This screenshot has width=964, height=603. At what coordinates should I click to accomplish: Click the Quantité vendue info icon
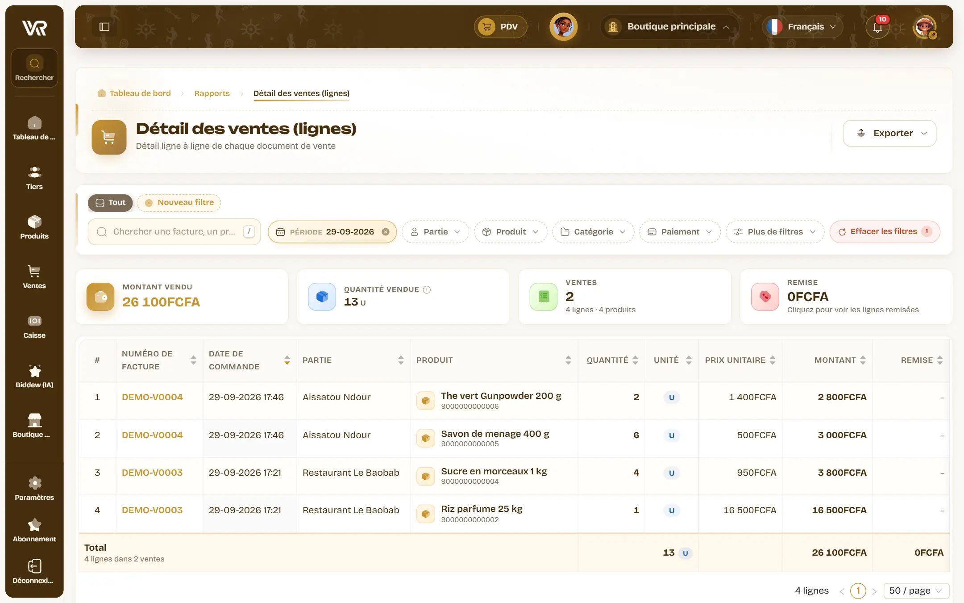tap(427, 289)
